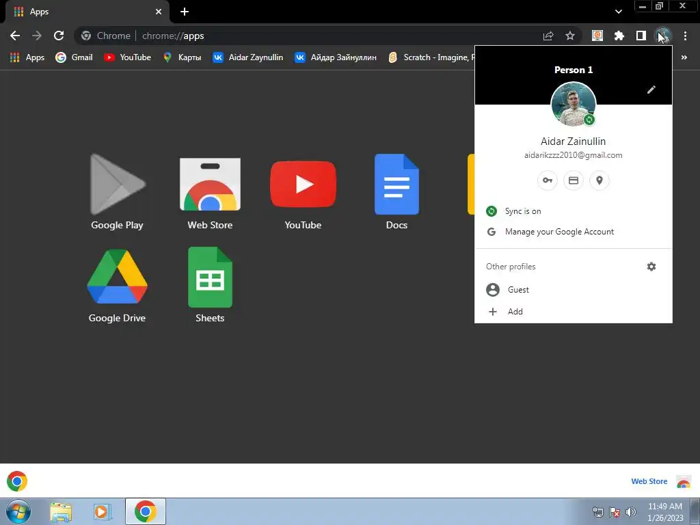Open manage profiles gear icon
This screenshot has height=525, width=700.
[651, 267]
